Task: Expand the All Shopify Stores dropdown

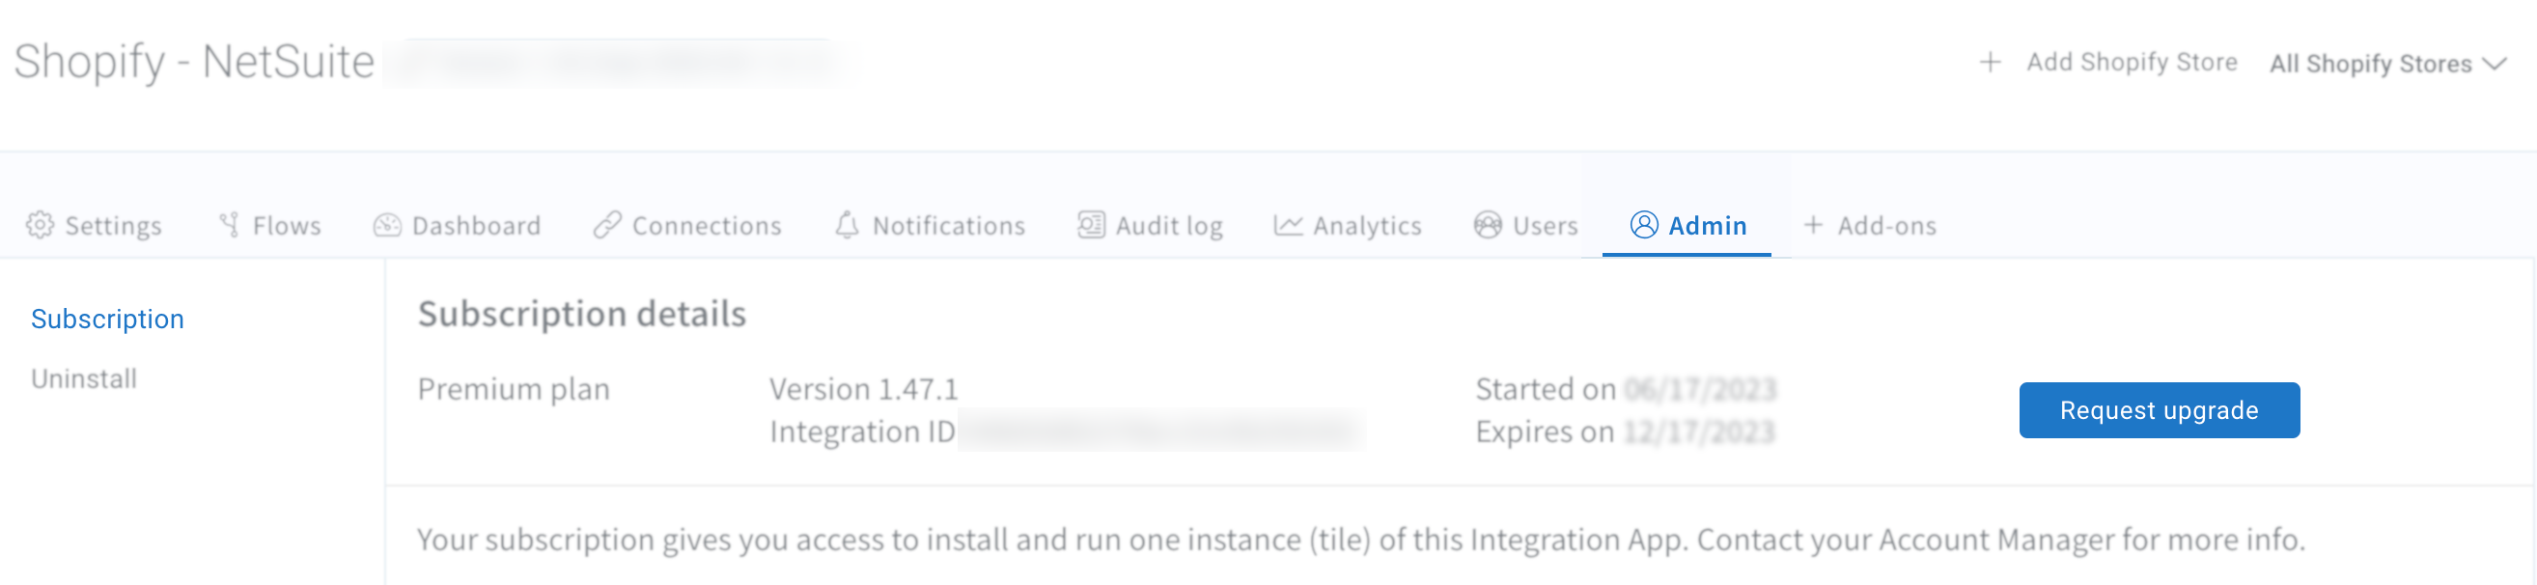Action: tap(2387, 64)
